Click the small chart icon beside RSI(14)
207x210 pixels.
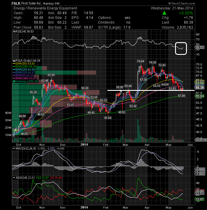[14, 32]
